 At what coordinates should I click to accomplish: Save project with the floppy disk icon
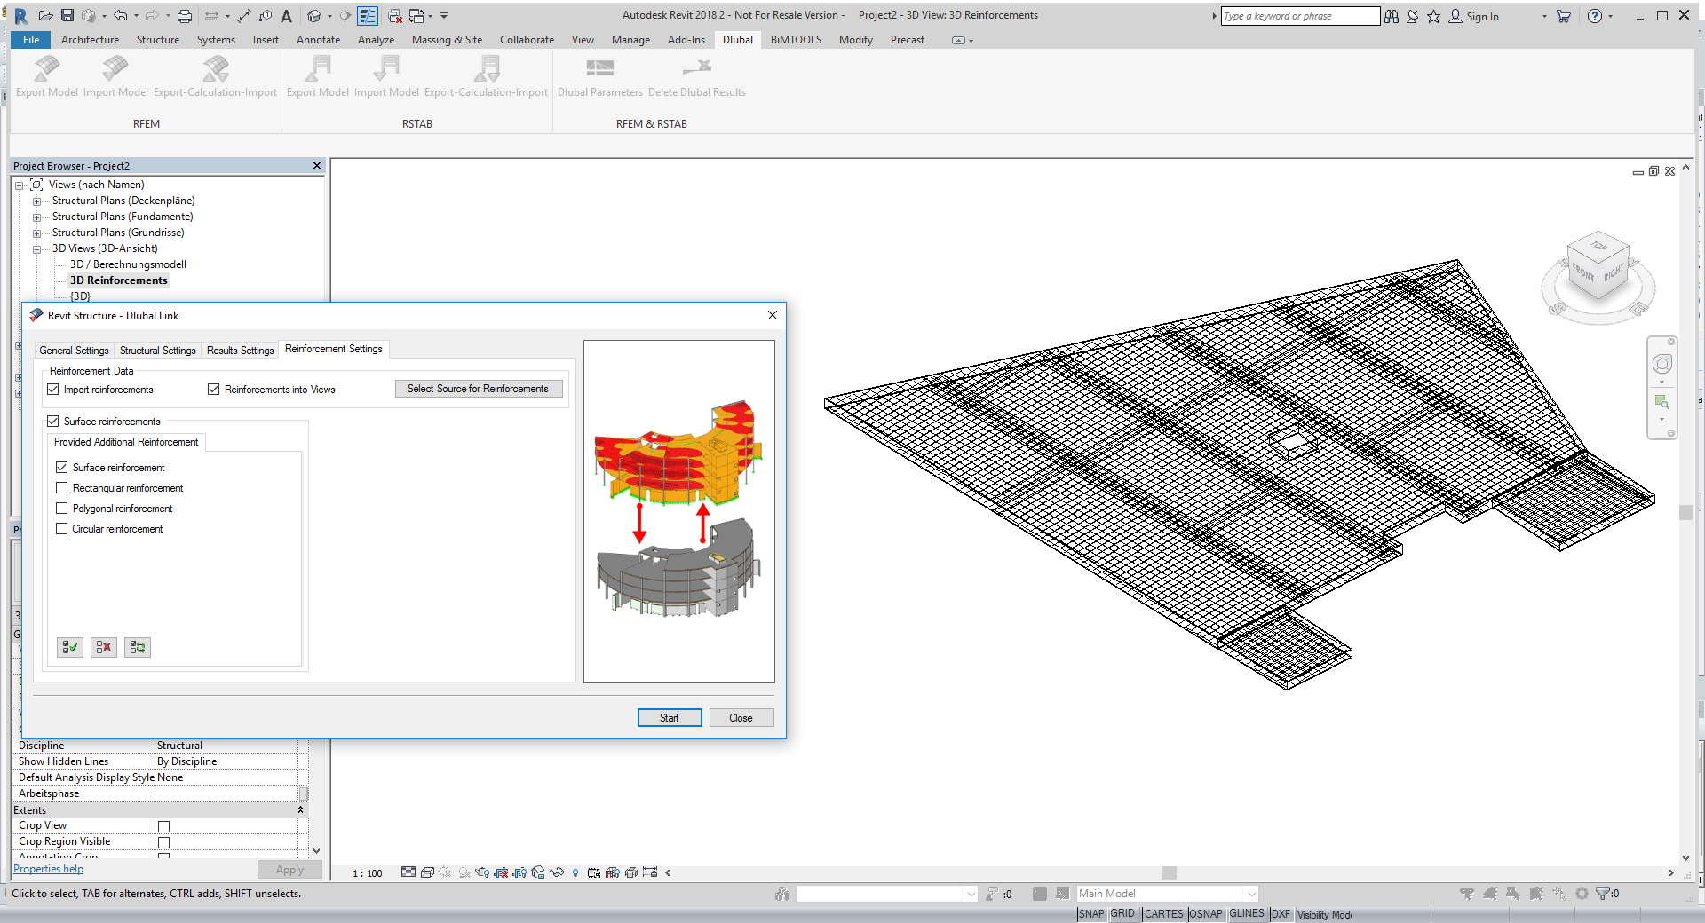[x=67, y=16]
